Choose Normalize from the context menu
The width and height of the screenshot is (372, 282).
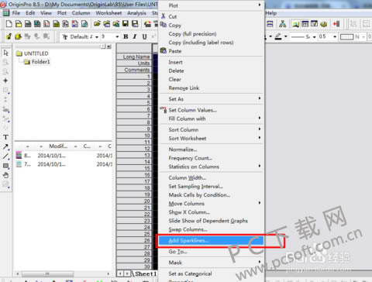212,150
